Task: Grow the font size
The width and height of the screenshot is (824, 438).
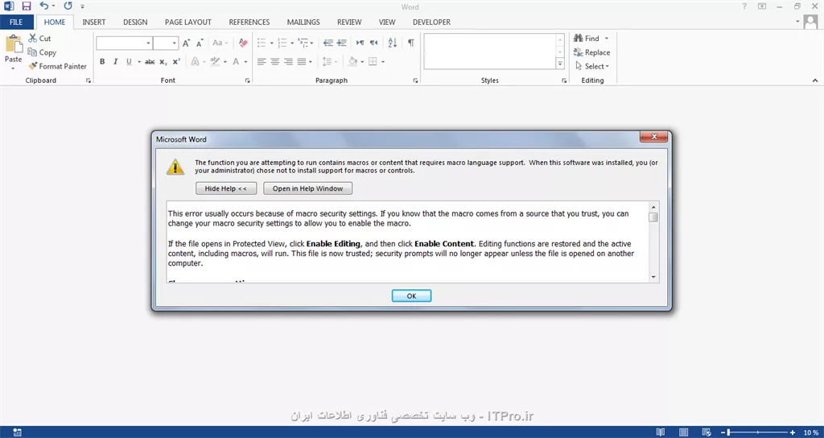Action: pyautogui.click(x=187, y=43)
